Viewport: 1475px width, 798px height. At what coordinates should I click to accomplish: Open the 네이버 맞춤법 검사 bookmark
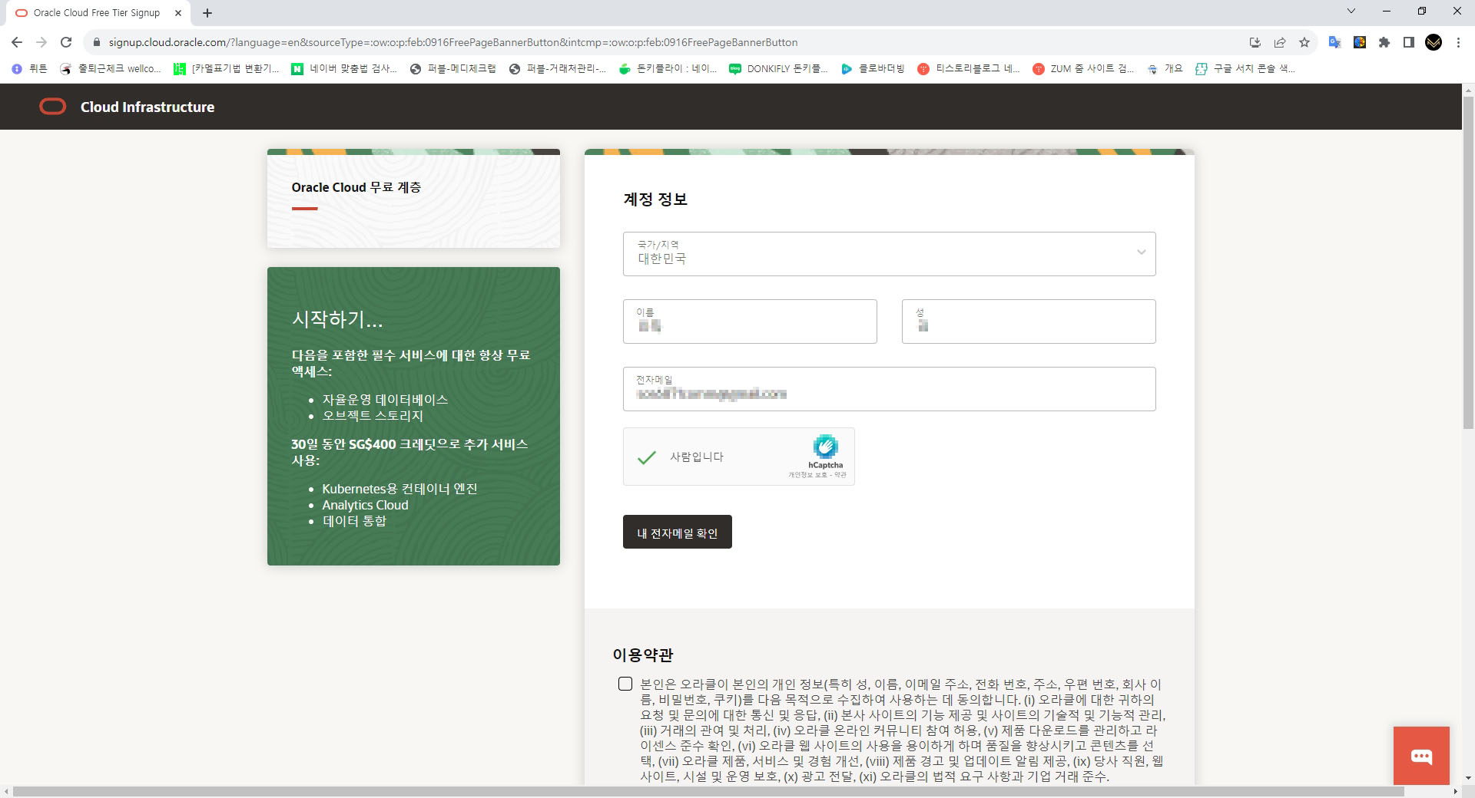(344, 68)
